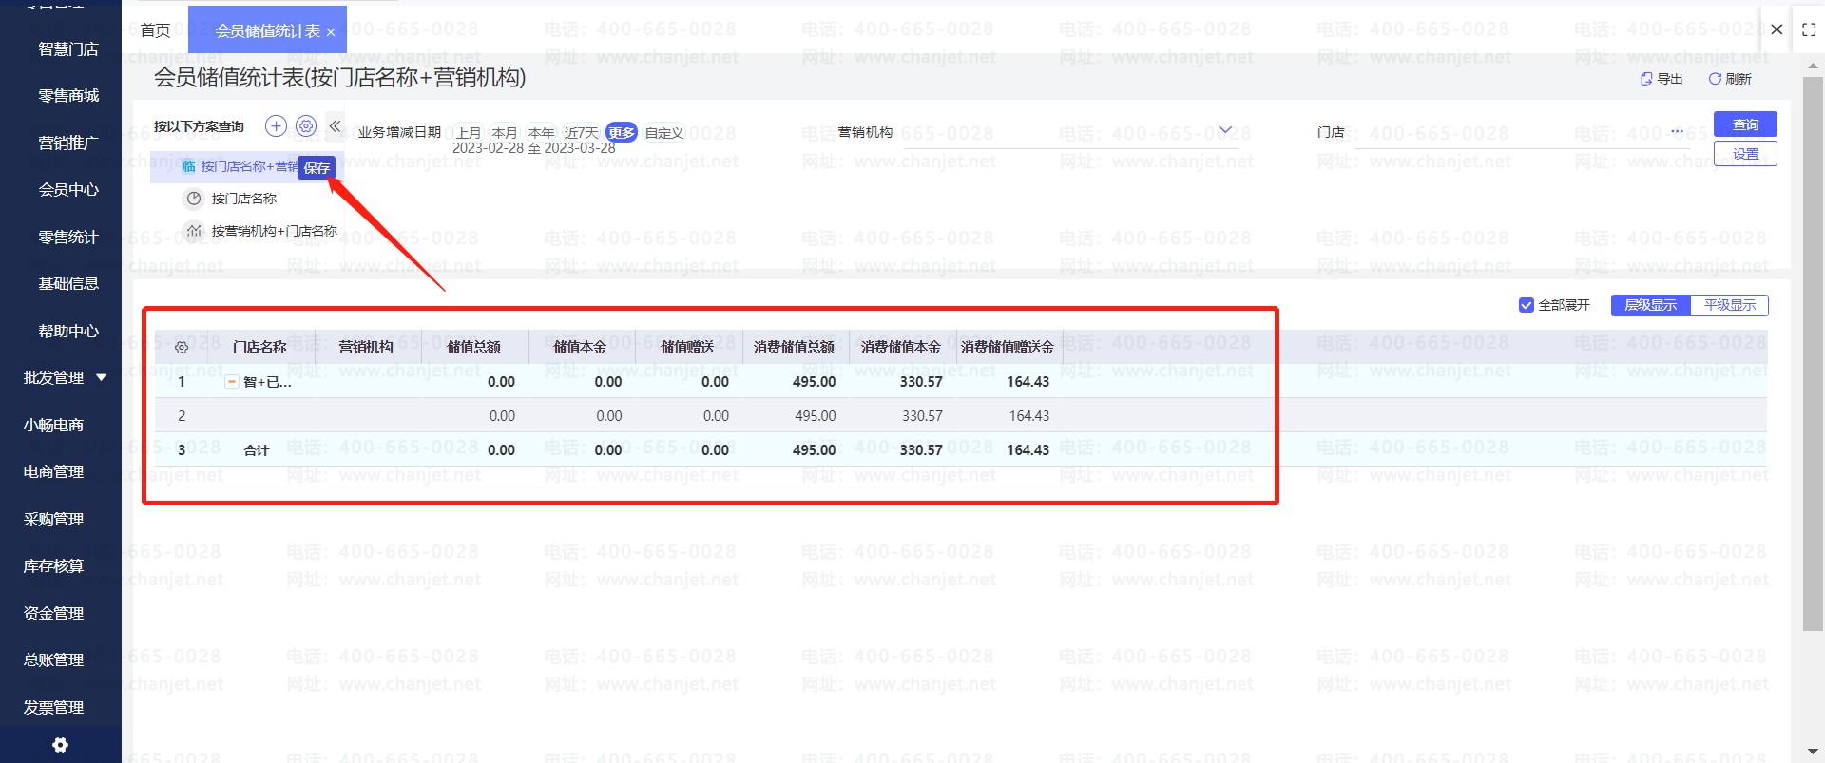Click the 消费储值本金 column header
1825x763 pixels.
[x=901, y=348]
